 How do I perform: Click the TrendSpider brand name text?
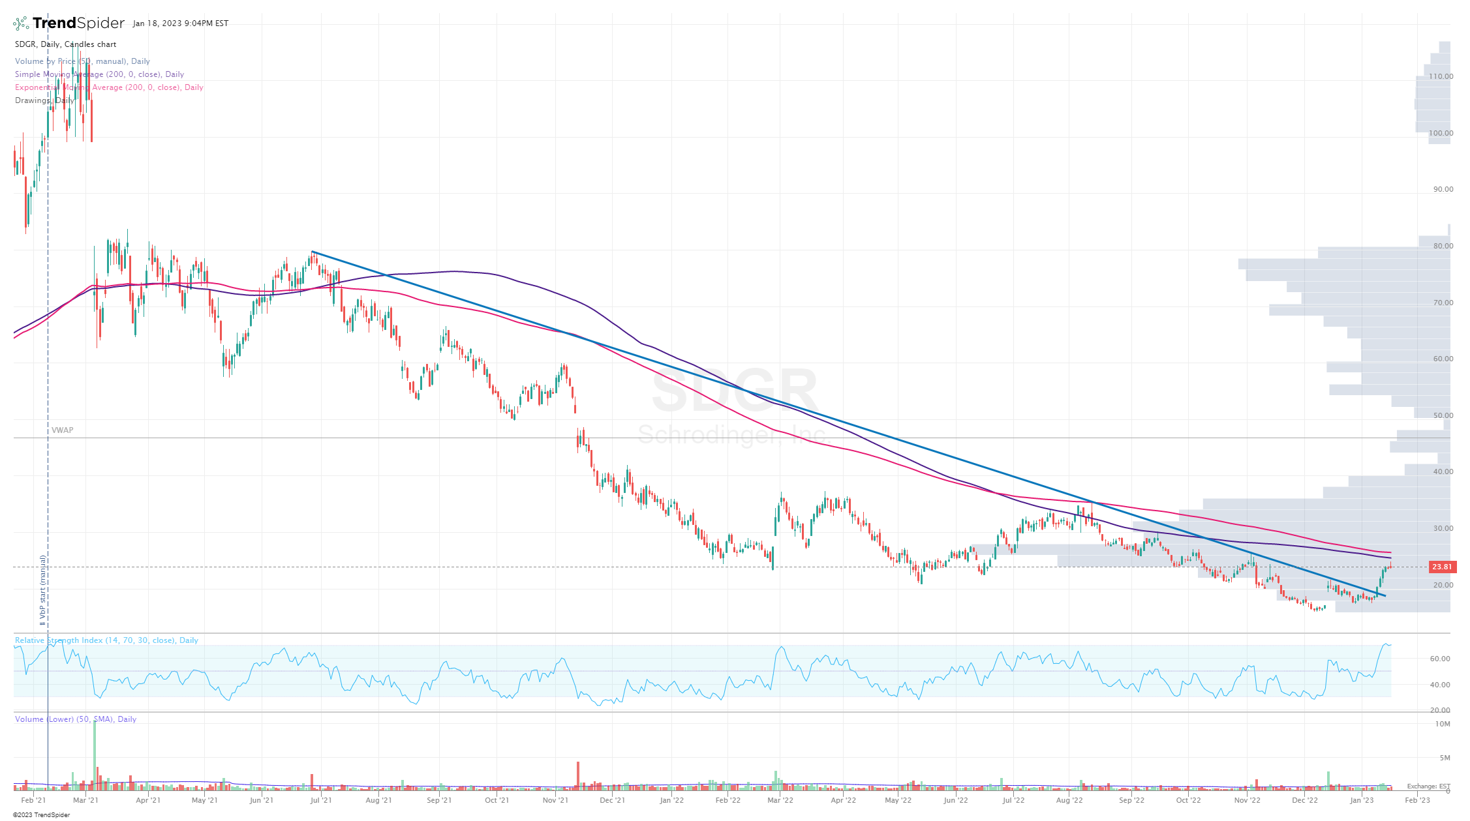[x=78, y=23]
